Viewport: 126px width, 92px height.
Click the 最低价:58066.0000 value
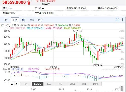tap(108, 8)
